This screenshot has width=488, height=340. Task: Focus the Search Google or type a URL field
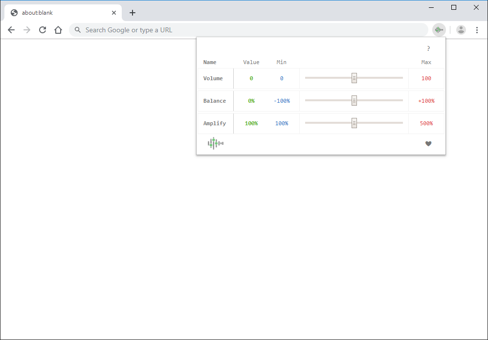tap(248, 30)
